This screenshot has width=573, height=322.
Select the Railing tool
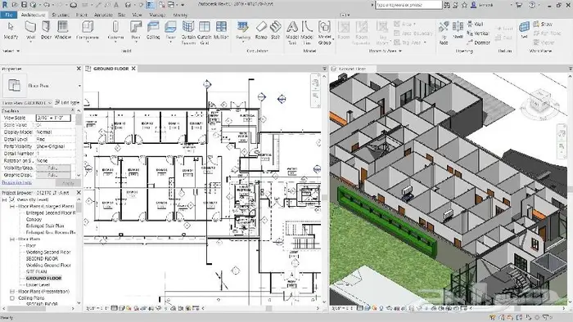[x=243, y=30]
